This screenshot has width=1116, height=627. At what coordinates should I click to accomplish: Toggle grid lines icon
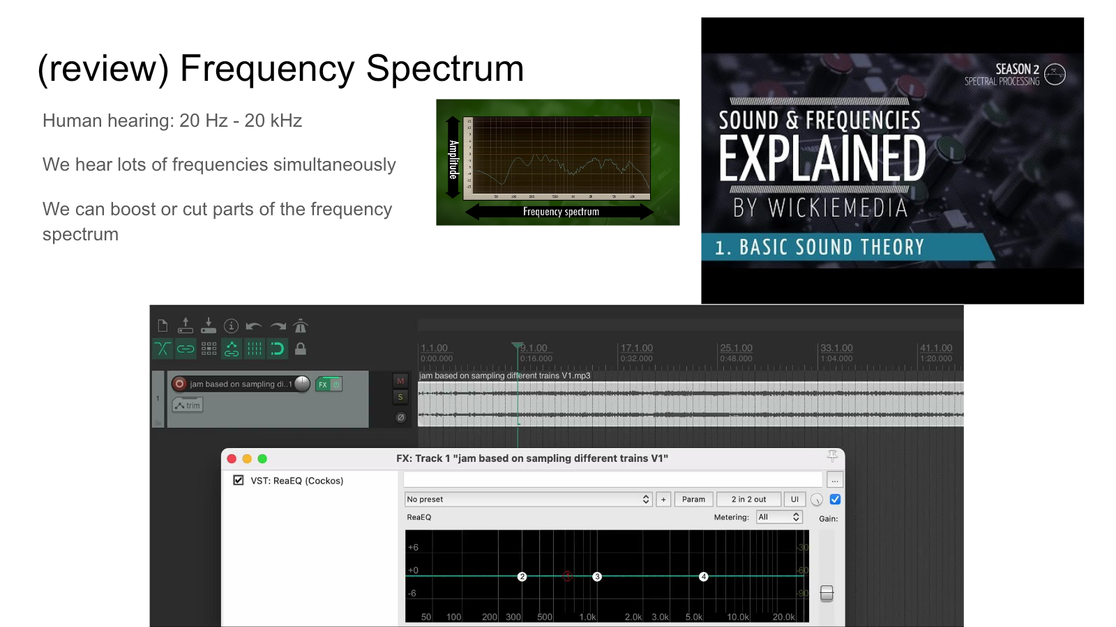coord(255,348)
